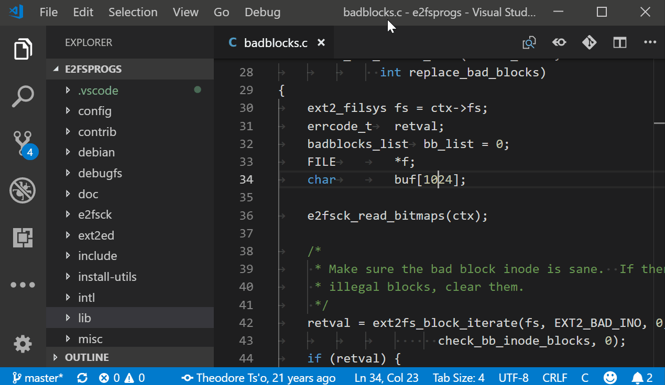Click the 'ext2_filsys fs = ctx->fs;' line
Screen dimensions: 665x385
398,108
